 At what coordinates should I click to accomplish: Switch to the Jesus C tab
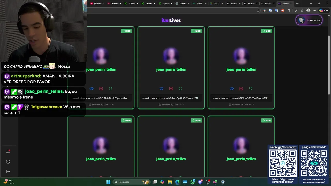251,4
